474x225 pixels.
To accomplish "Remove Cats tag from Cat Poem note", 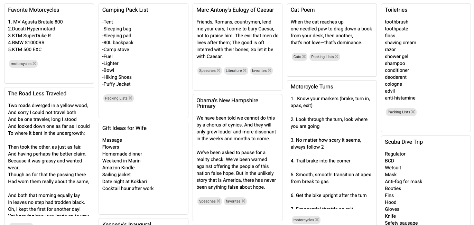I will [304, 57].
